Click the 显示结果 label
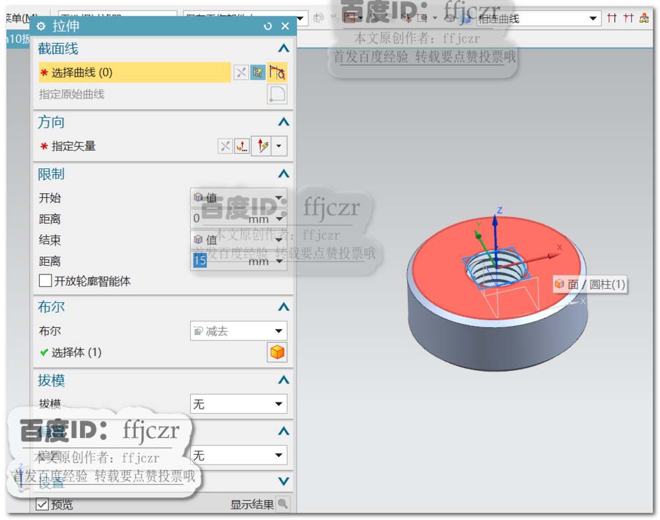 point(251,504)
